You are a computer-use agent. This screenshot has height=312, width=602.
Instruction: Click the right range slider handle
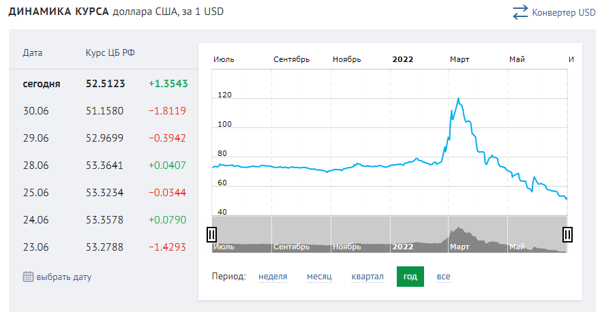coord(568,234)
